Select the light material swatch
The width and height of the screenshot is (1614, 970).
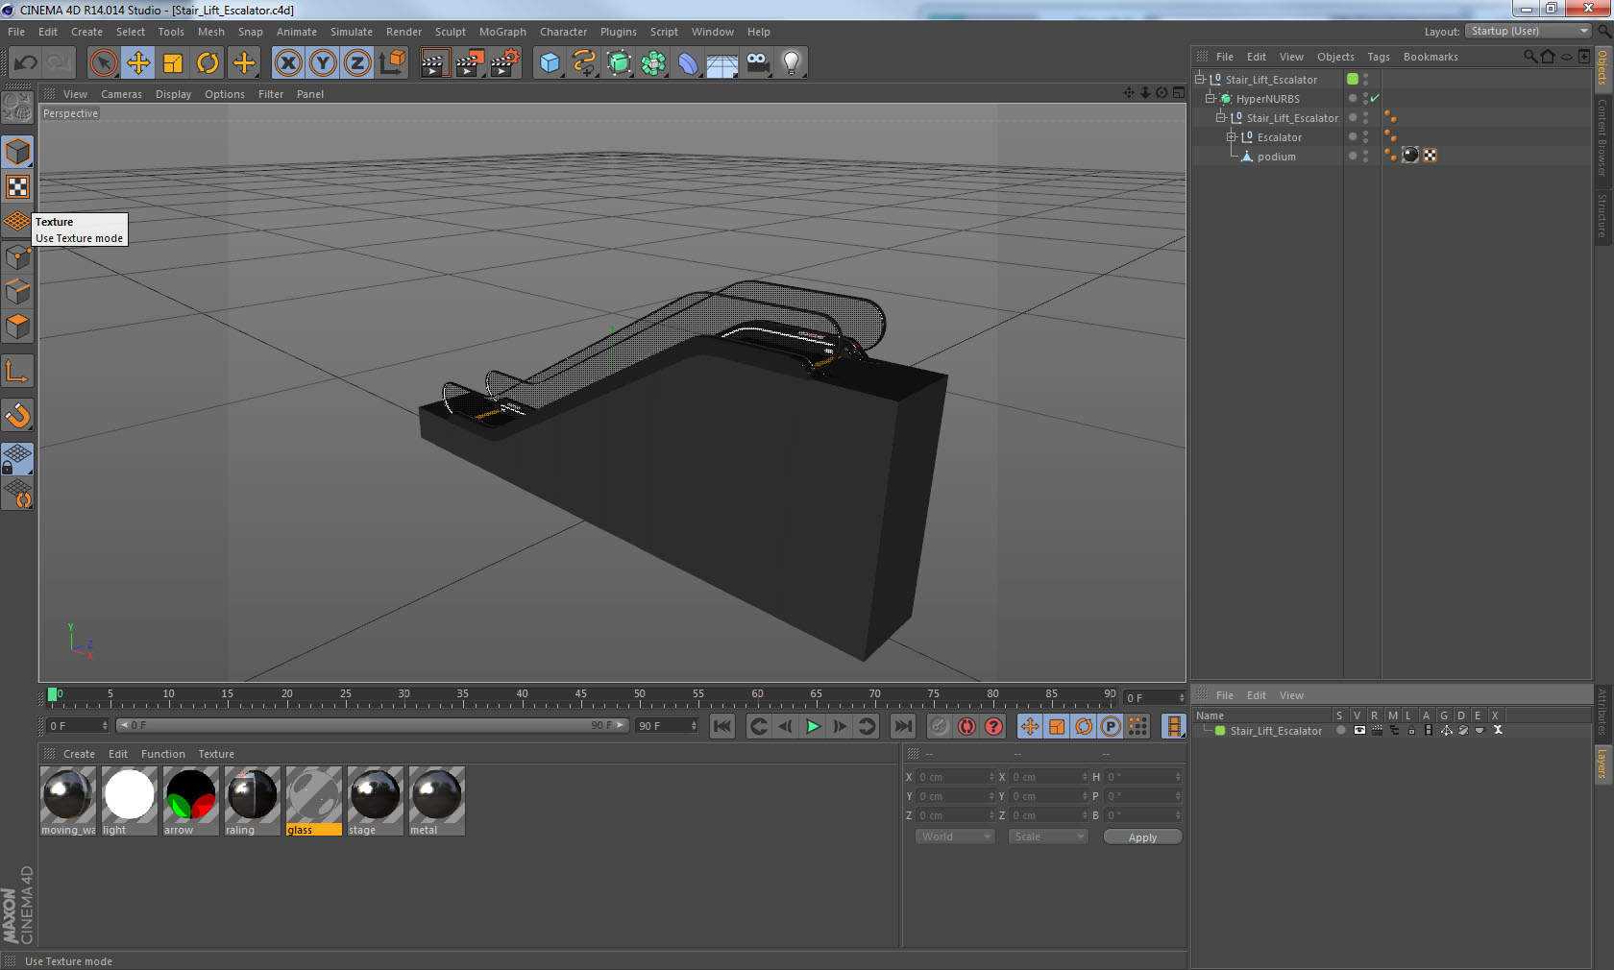[130, 801]
